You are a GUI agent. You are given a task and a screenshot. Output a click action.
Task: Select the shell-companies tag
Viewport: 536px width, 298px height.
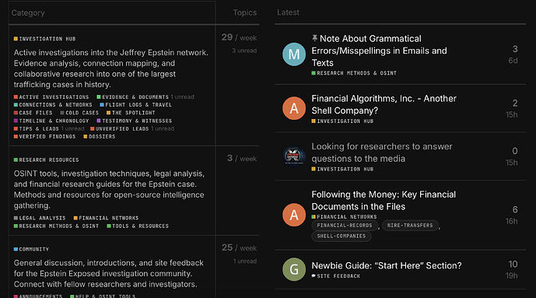coord(342,237)
